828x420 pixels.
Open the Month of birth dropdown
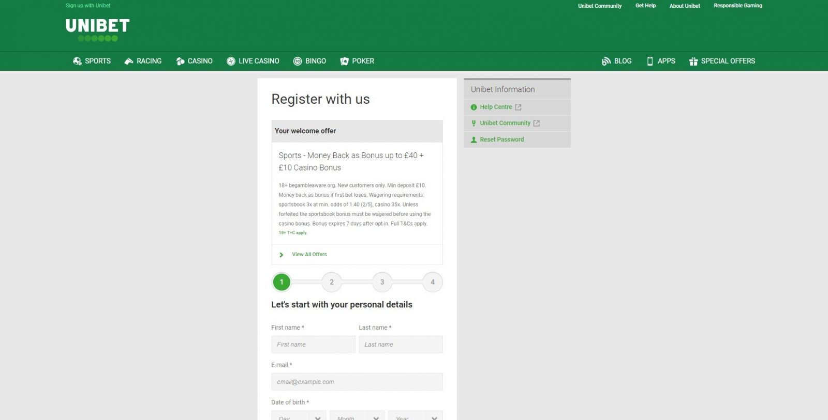[357, 416]
